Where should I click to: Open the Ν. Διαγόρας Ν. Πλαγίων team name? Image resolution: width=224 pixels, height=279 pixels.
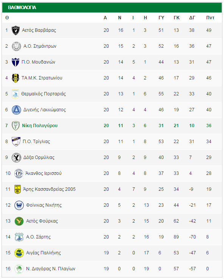pos(51,269)
